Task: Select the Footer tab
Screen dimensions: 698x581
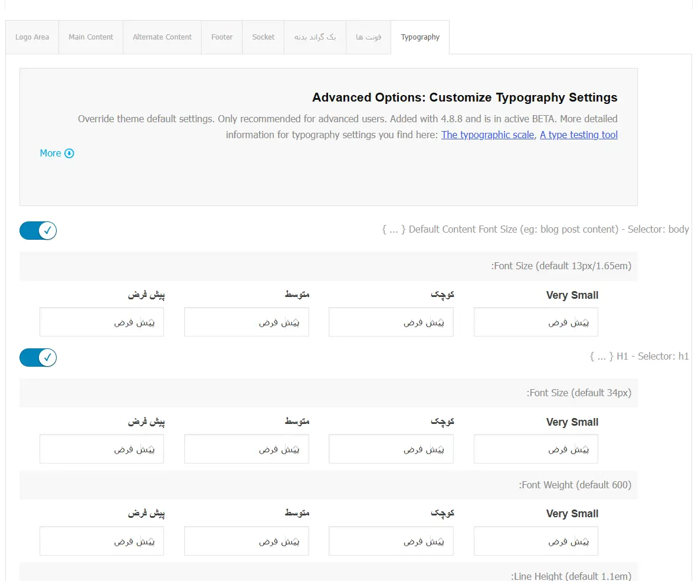Action: (222, 37)
